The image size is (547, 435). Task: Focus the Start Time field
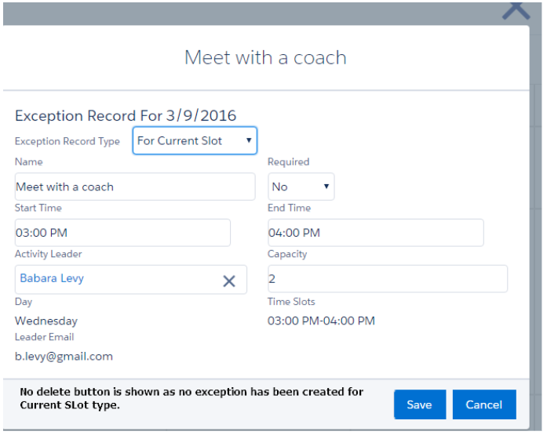coord(122,233)
